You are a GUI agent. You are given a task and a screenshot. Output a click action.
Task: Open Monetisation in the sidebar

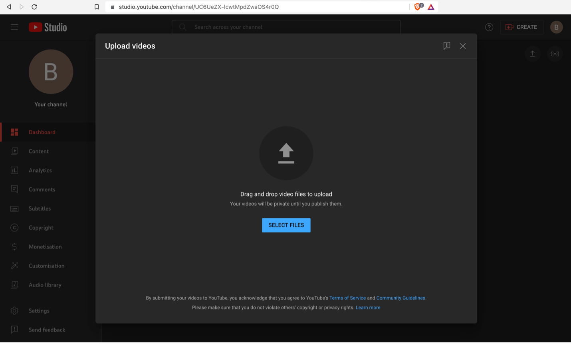(x=45, y=247)
